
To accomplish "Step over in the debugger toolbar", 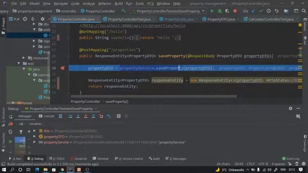I will (70, 116).
